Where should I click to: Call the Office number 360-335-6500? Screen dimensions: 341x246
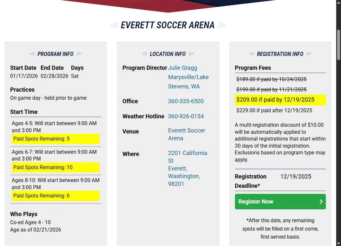(186, 101)
